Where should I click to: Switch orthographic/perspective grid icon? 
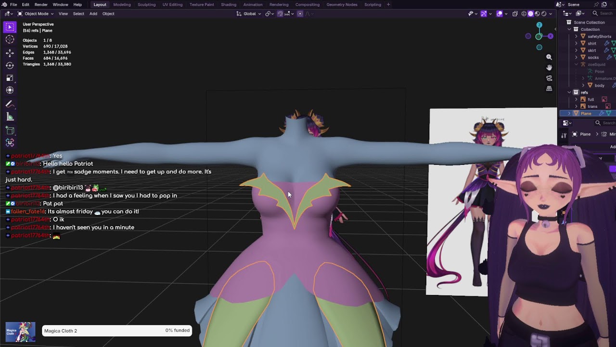tap(549, 89)
